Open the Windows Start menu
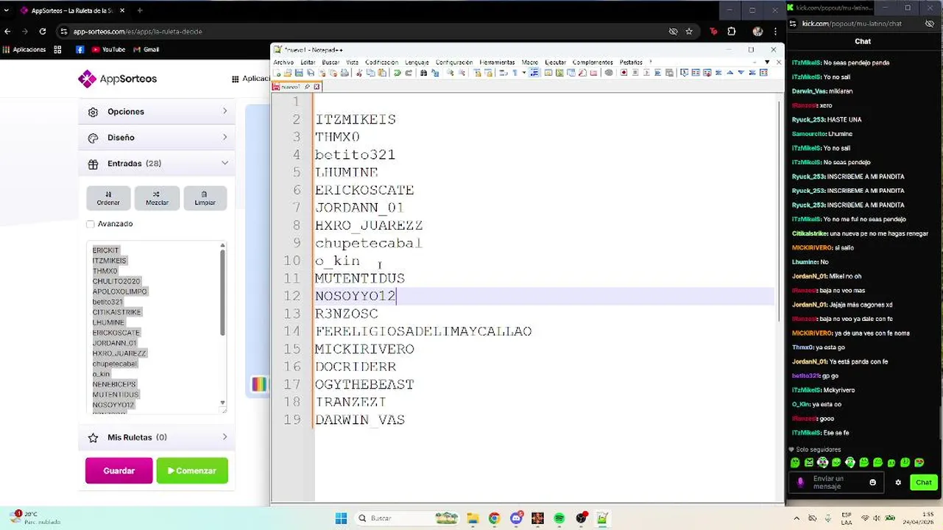 tap(341, 518)
